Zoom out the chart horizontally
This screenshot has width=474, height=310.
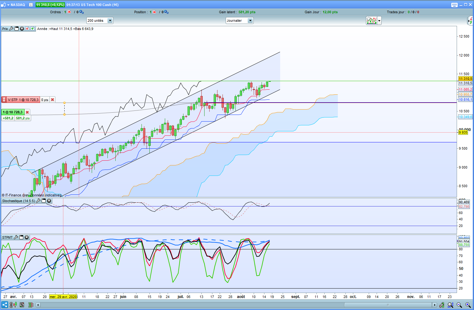460,305
